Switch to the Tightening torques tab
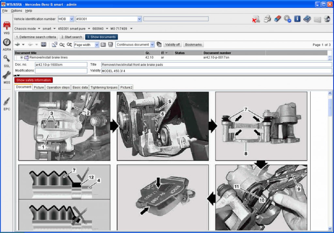334x233 pixels. click(103, 87)
